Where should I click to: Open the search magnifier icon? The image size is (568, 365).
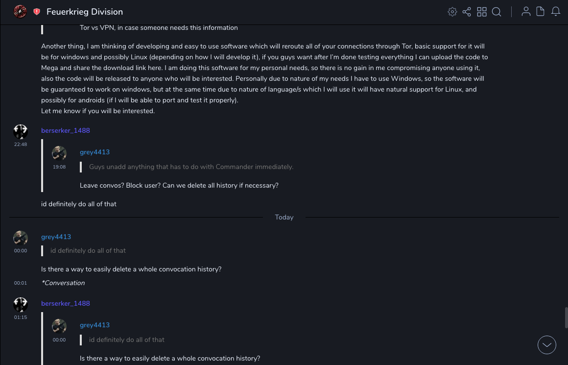pyautogui.click(x=497, y=12)
